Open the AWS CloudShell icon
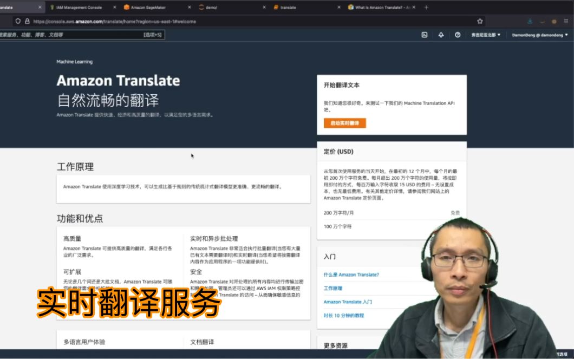 click(425, 35)
